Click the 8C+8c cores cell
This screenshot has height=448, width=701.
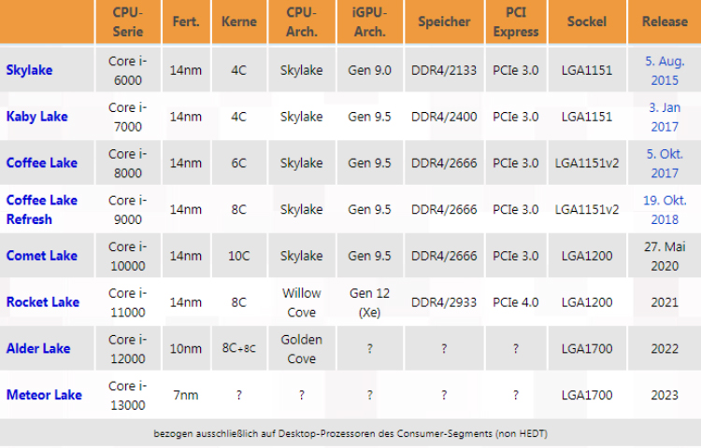[239, 348]
